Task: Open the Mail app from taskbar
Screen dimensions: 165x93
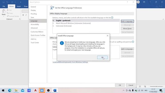Action: (23, 90)
